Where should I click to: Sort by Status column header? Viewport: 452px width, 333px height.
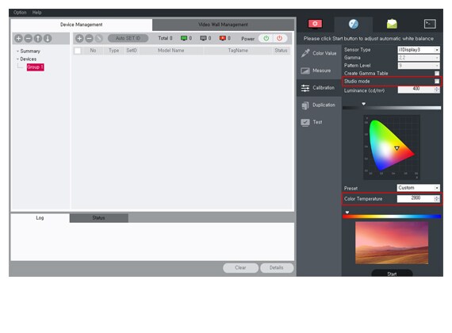coord(281,51)
